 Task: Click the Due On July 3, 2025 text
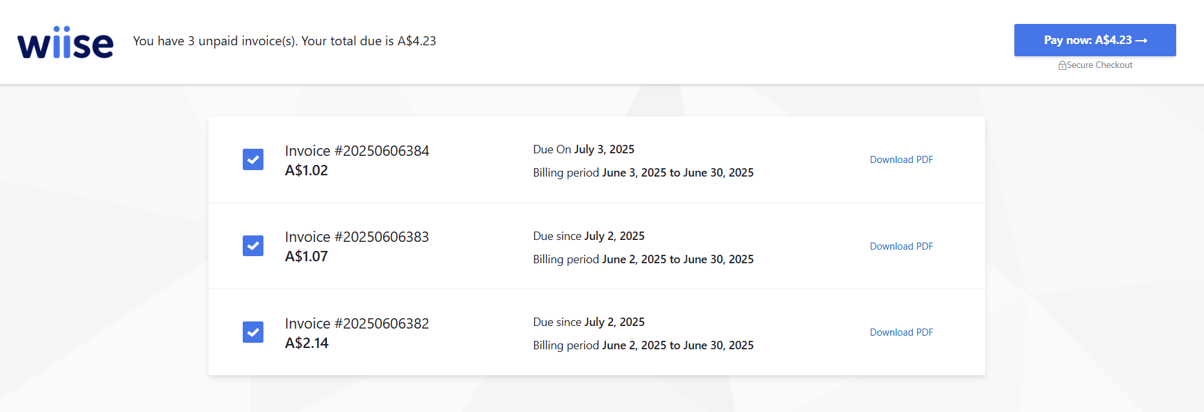coord(584,149)
